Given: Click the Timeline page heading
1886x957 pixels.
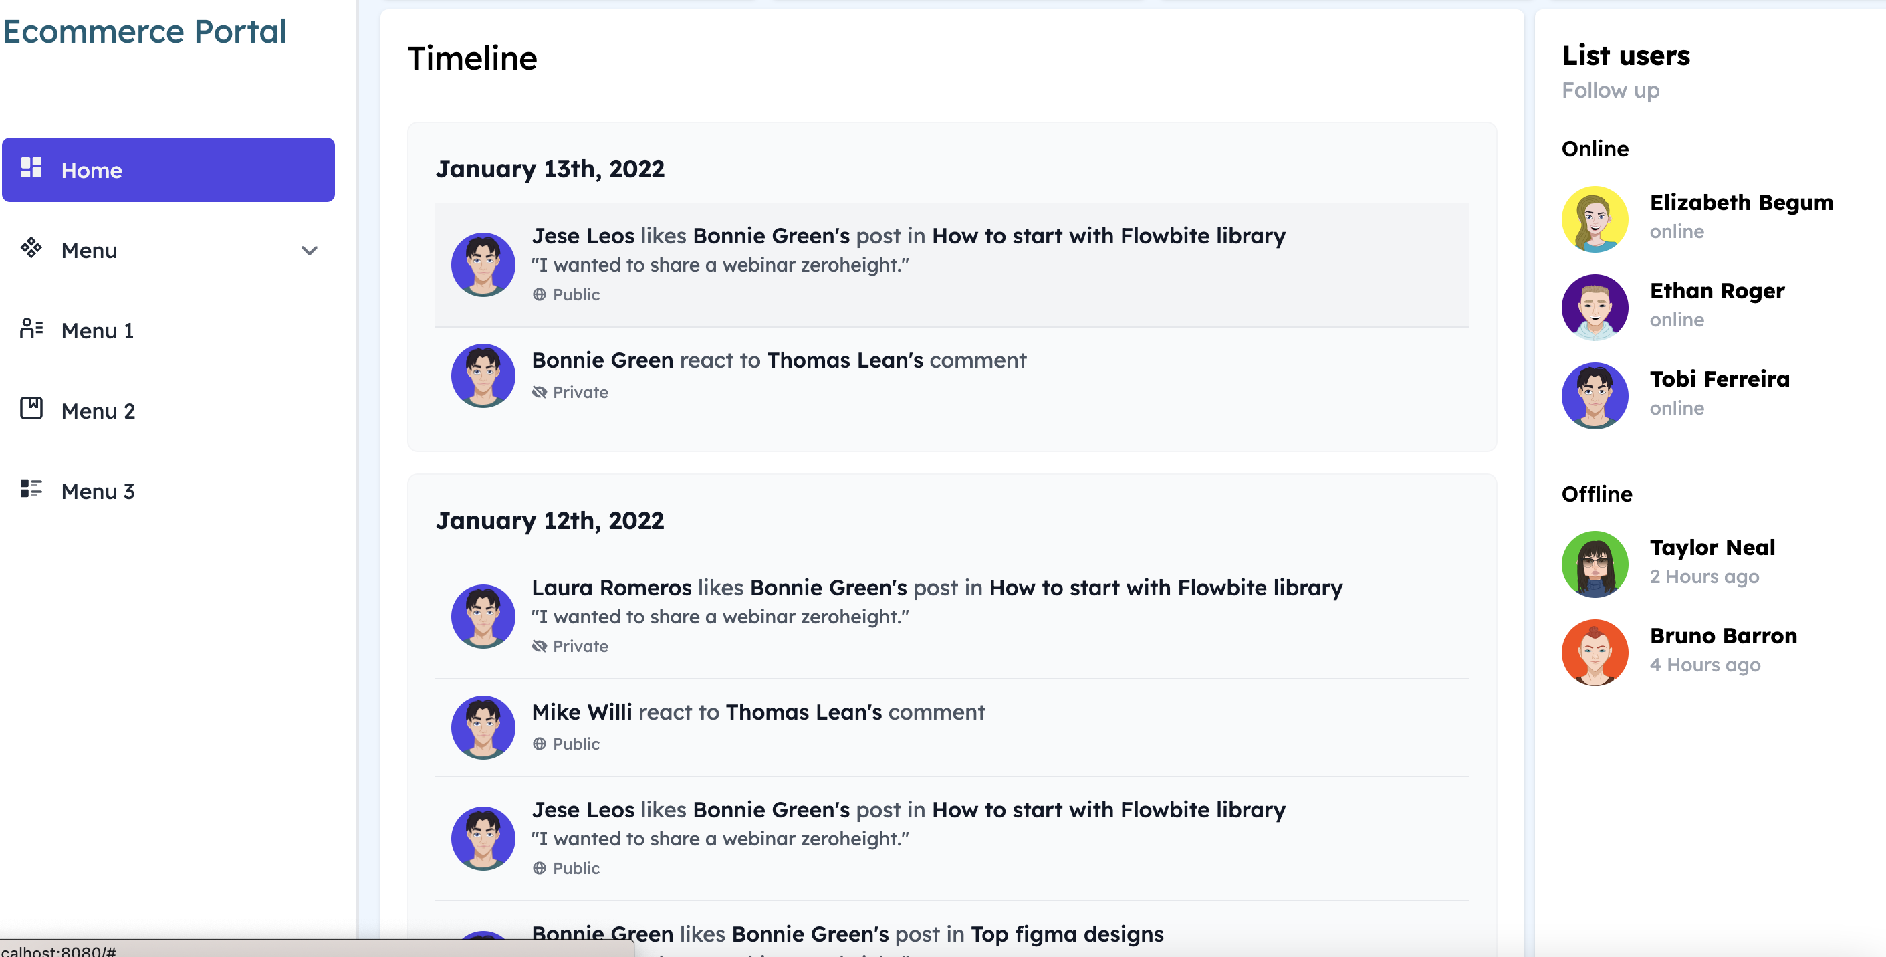Looking at the screenshot, I should pyautogui.click(x=472, y=58).
